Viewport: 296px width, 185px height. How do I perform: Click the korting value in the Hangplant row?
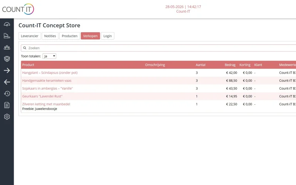pos(248,73)
